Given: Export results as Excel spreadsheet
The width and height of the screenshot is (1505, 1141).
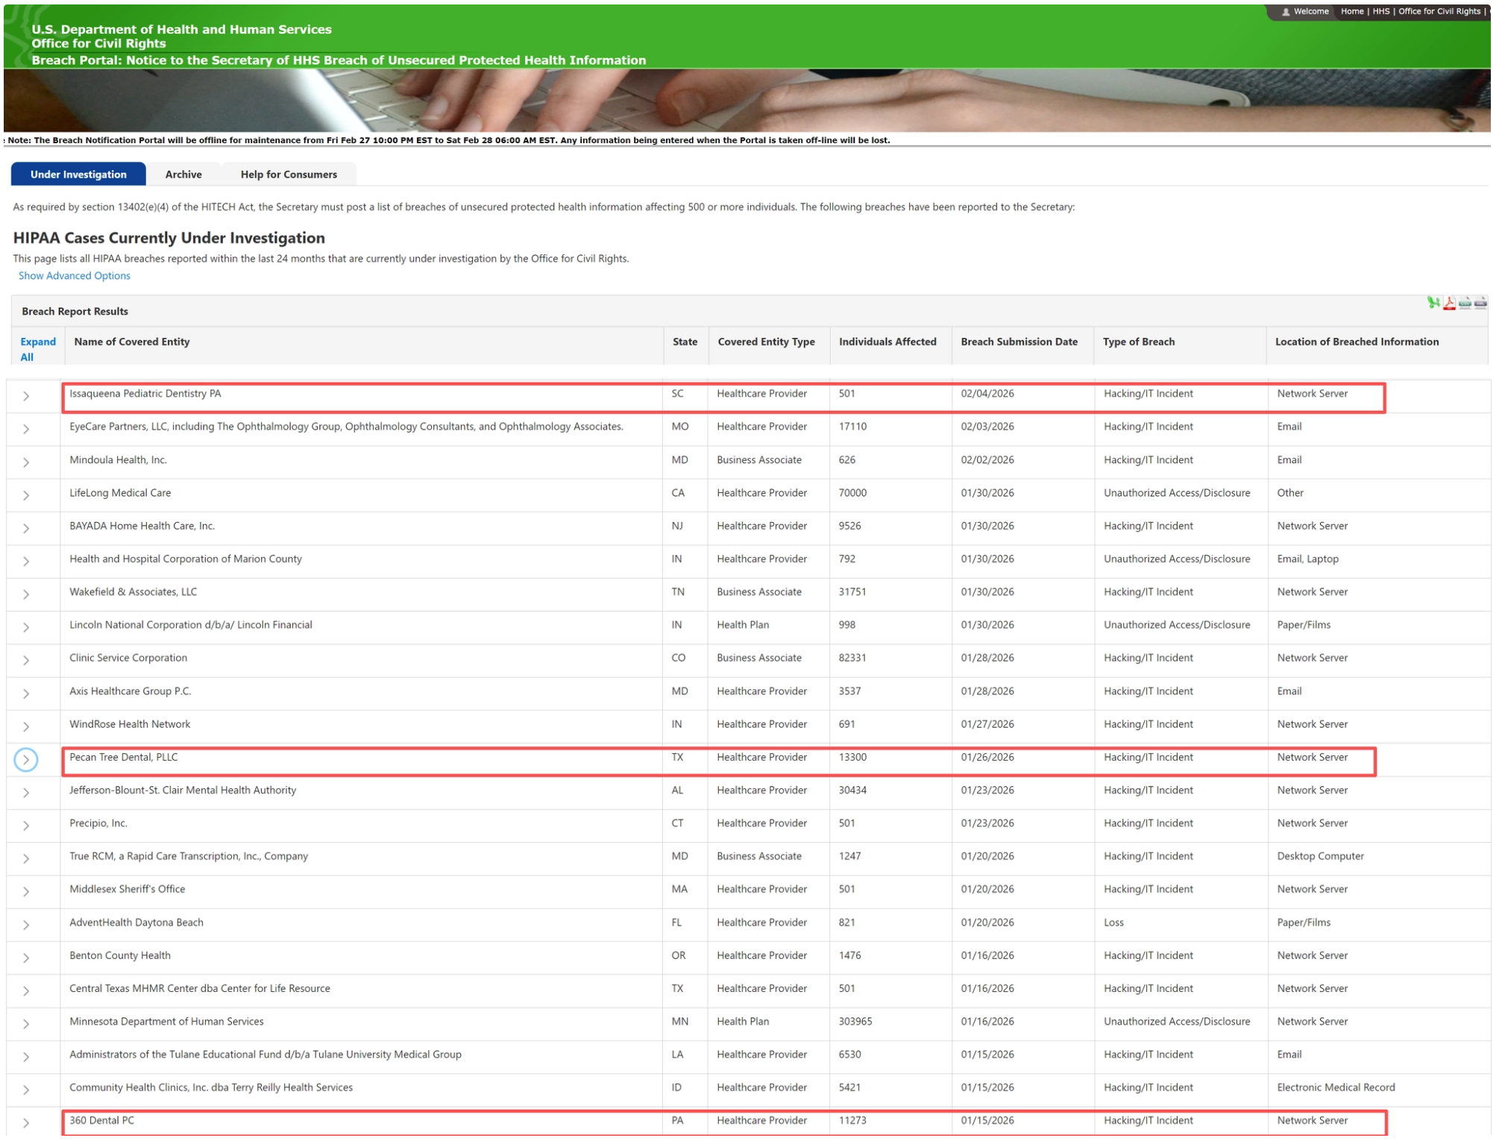Looking at the screenshot, I should (1432, 302).
